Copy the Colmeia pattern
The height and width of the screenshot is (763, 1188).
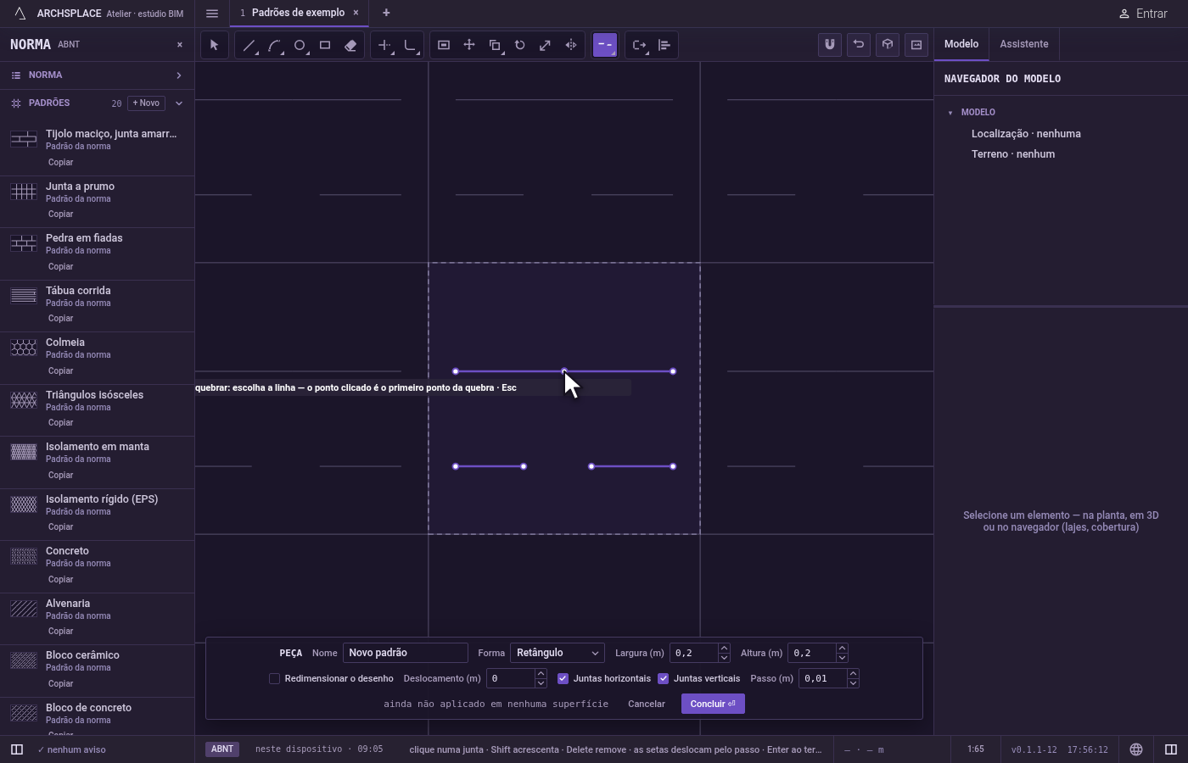coord(60,370)
